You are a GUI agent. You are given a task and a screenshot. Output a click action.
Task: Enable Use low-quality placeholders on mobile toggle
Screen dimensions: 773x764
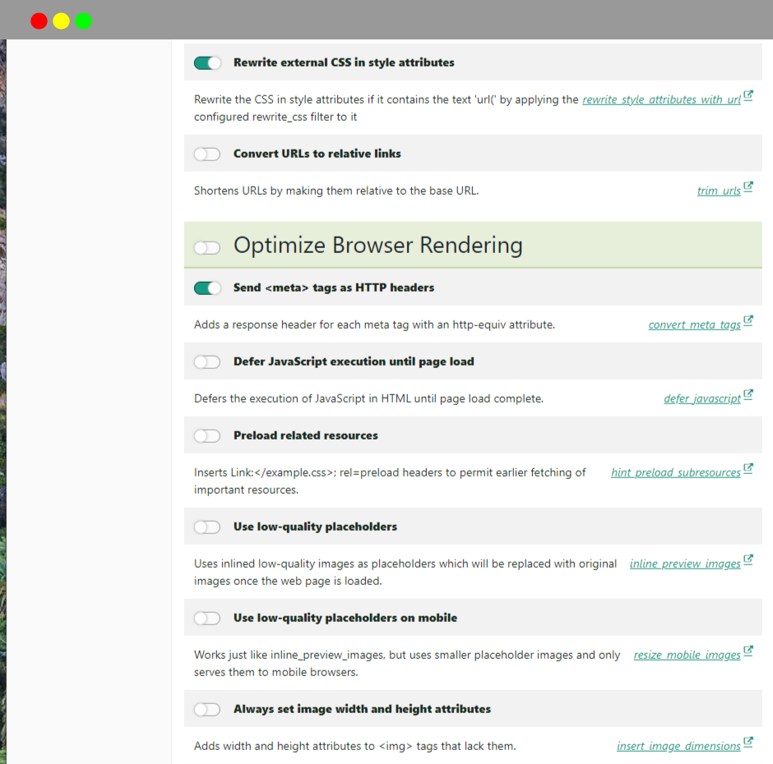coord(207,619)
